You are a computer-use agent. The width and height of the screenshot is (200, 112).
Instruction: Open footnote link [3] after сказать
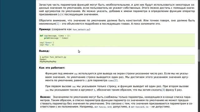[x=163, y=90]
